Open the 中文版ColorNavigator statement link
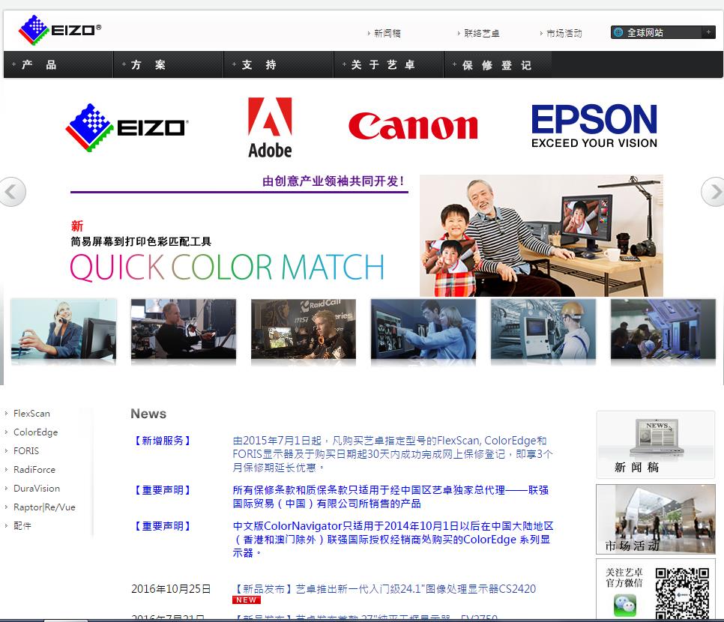This screenshot has width=724, height=622. (393, 539)
